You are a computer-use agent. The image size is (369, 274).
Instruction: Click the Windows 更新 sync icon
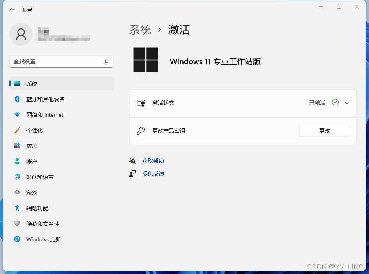click(17, 239)
